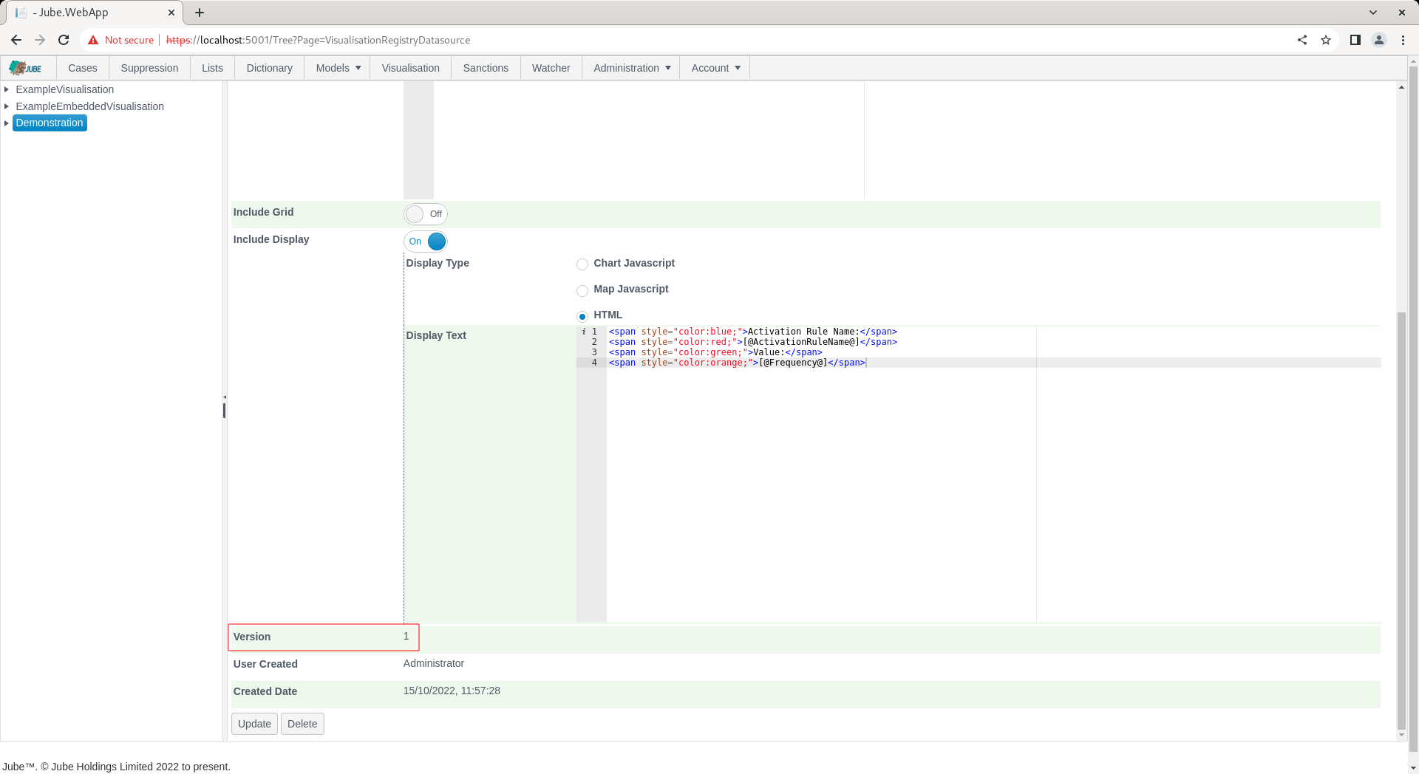Open the Cases menu
This screenshot has height=774, width=1419.
coord(83,68)
